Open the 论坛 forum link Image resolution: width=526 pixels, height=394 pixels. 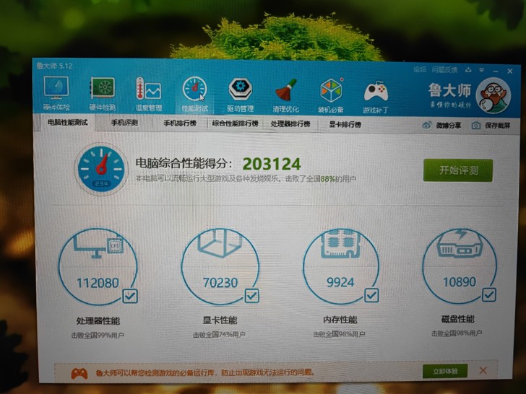tap(420, 69)
